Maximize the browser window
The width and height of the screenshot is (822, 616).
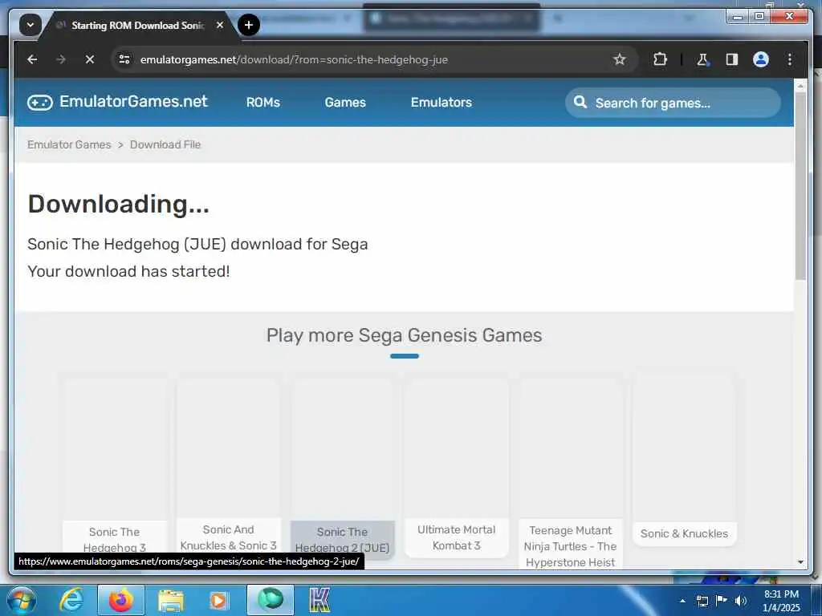(x=759, y=16)
